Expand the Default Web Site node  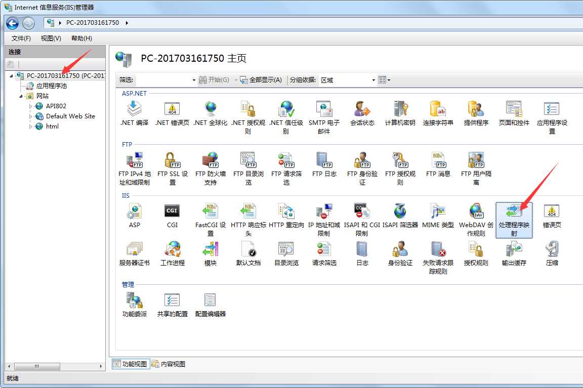click(x=30, y=116)
